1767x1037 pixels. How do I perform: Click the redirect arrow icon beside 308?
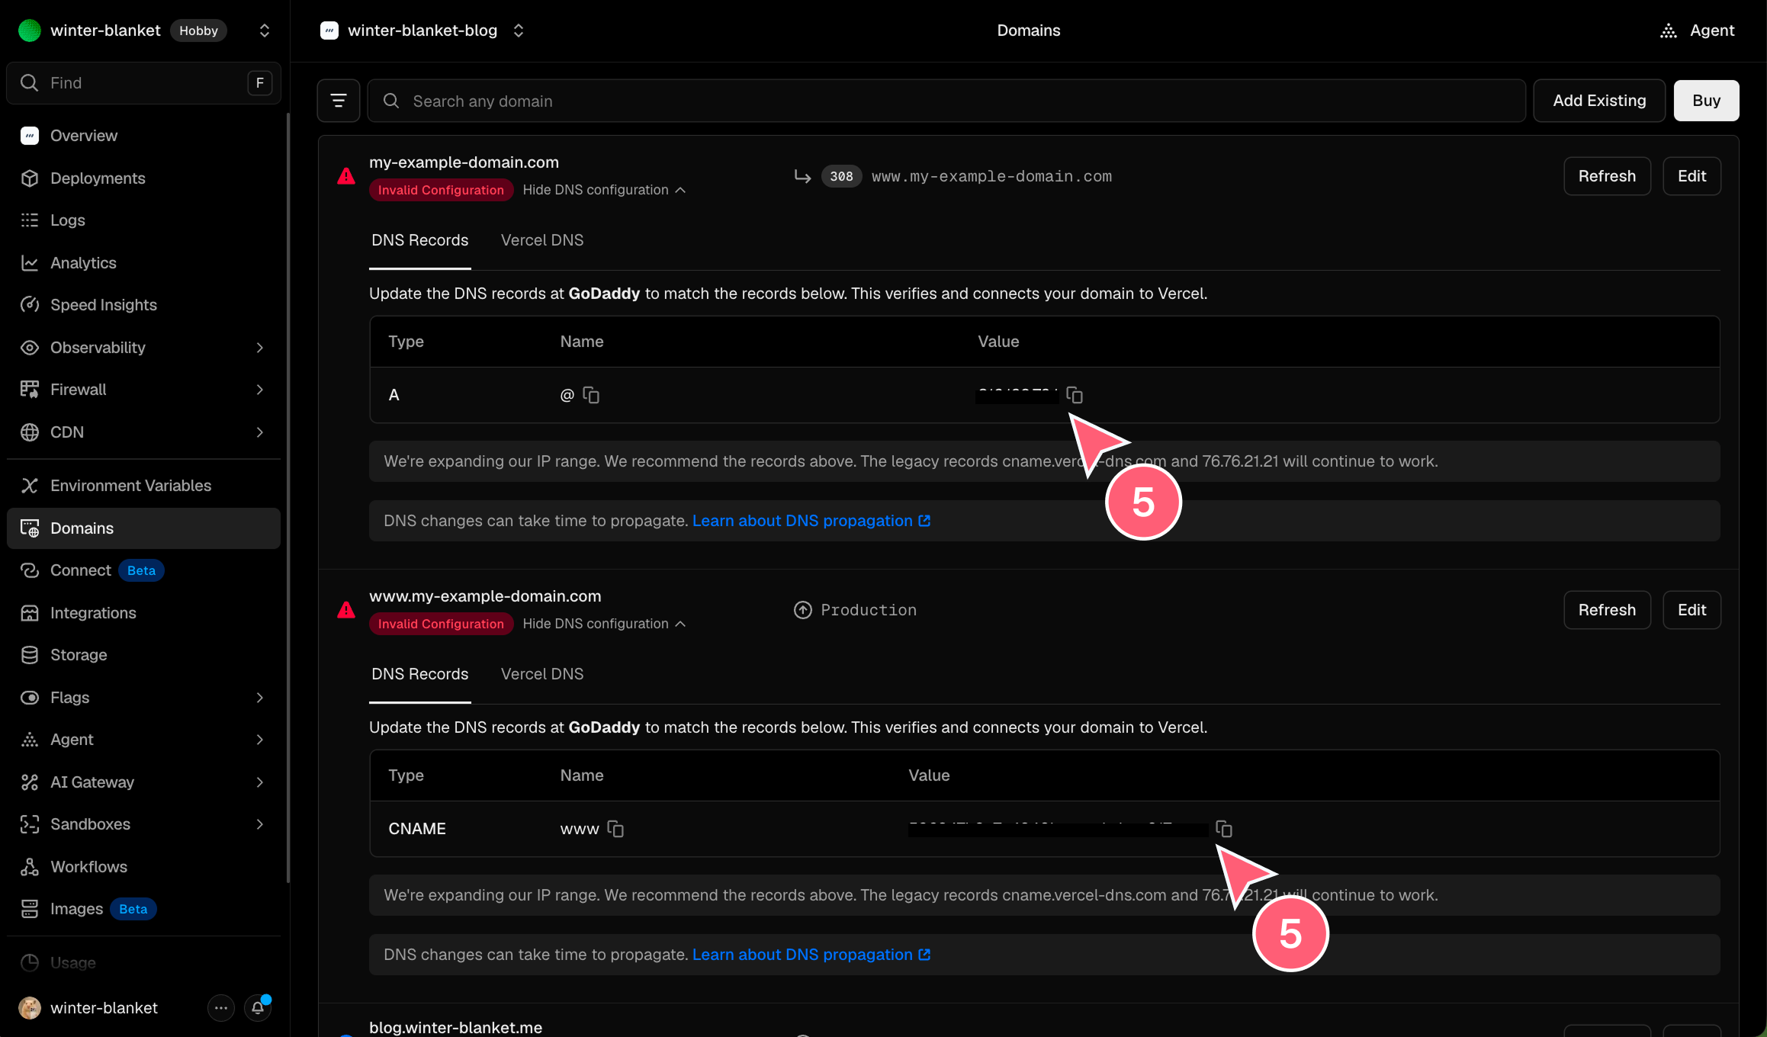click(x=803, y=176)
